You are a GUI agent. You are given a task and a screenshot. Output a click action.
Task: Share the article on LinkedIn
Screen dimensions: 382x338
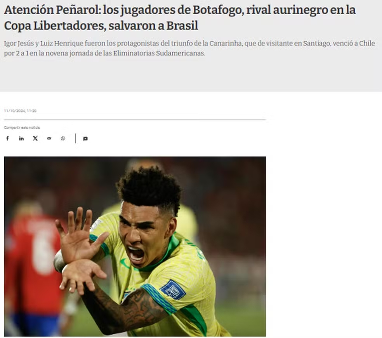point(21,139)
